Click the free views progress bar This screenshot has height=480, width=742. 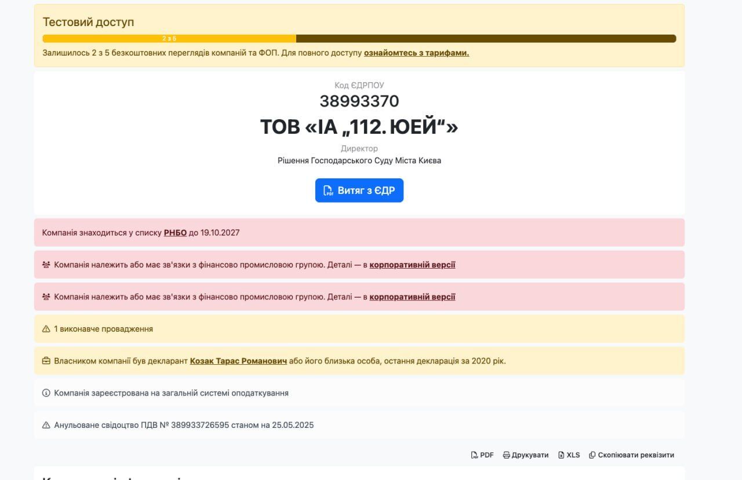(x=359, y=39)
